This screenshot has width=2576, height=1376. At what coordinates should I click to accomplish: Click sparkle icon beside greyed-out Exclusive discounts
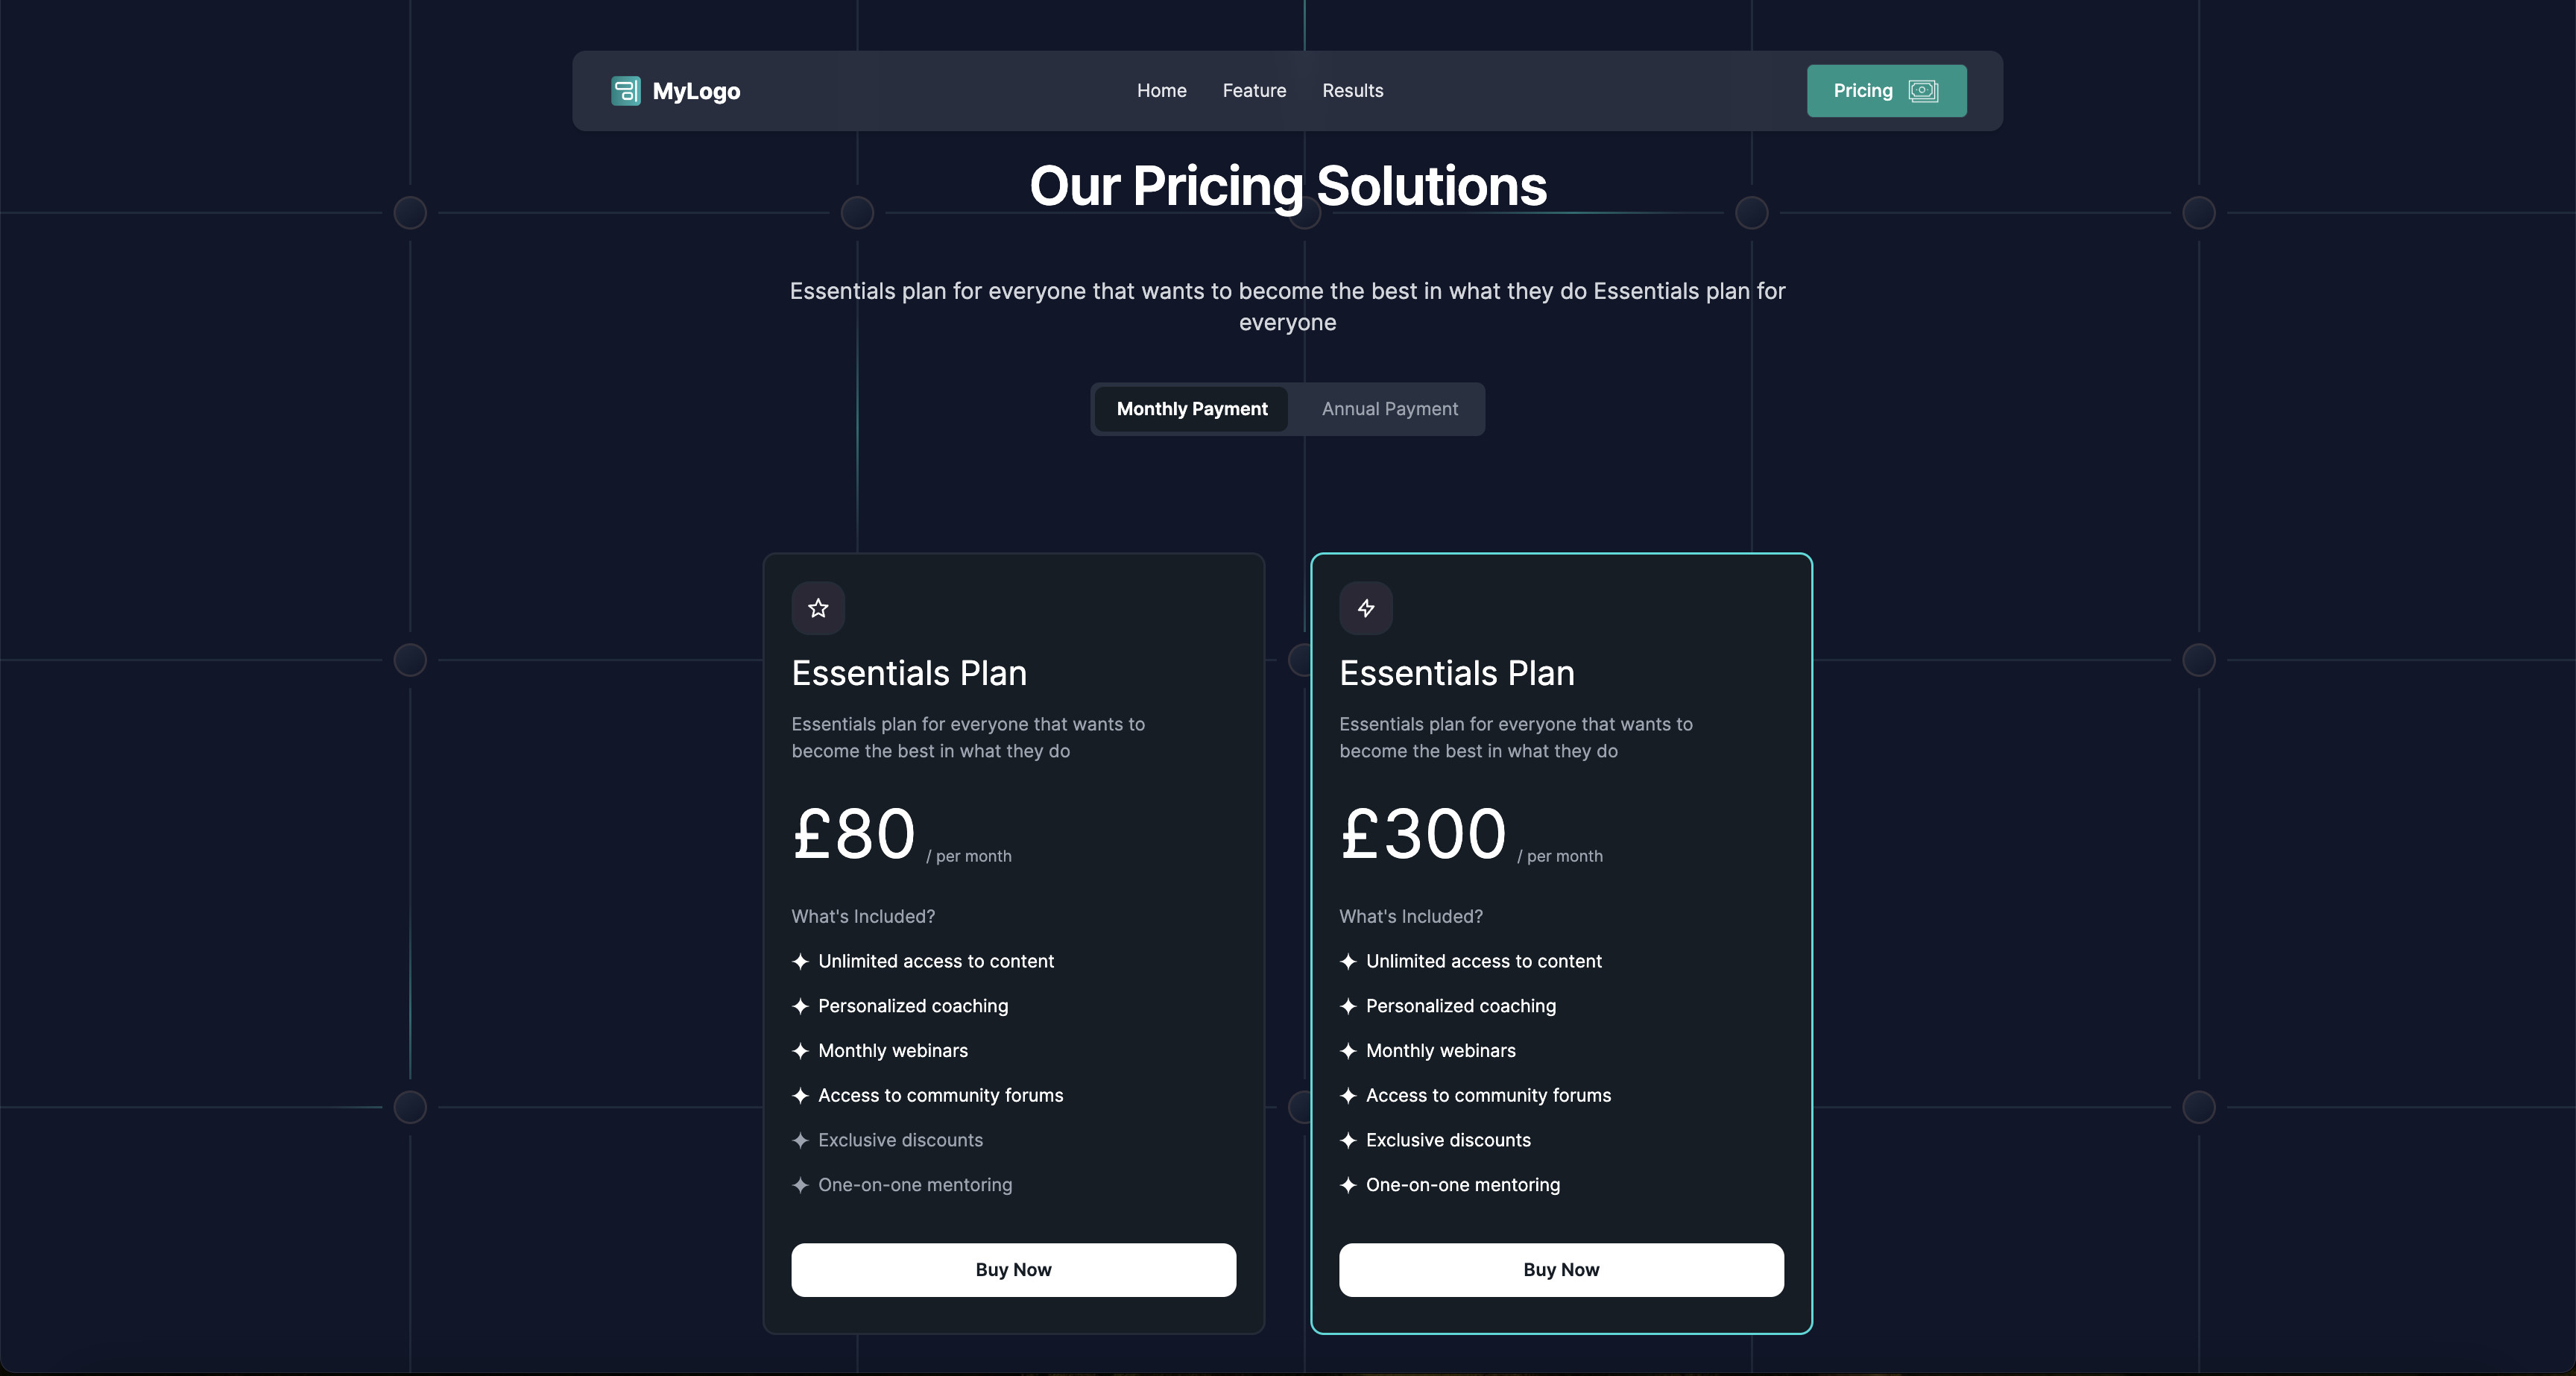tap(800, 1140)
